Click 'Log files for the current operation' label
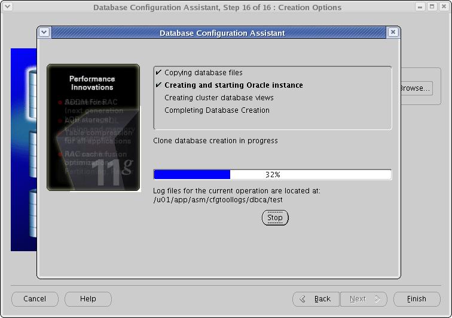The width and height of the screenshot is (452, 318). click(x=236, y=191)
